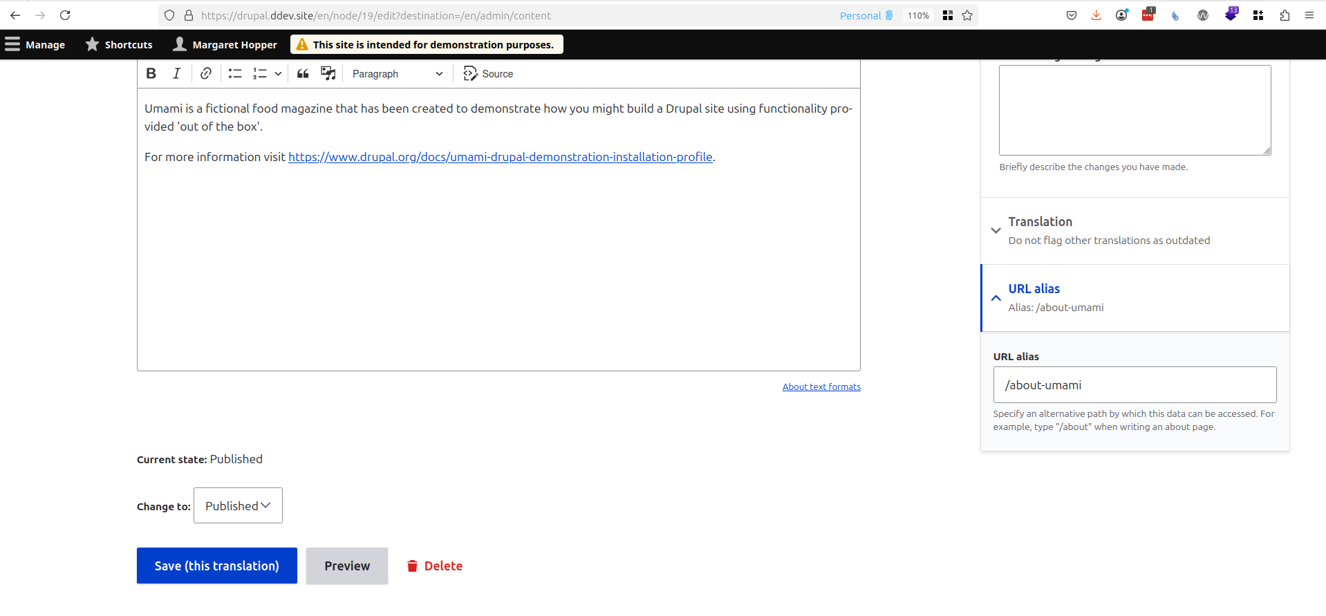Screen dimensions: 1326x616
Task: Open the Paragraph heading format dropdown
Action: pyautogui.click(x=398, y=74)
